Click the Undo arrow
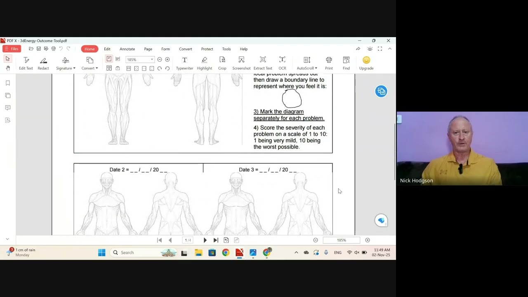Screen dimensions: 528x297 (x=61, y=49)
